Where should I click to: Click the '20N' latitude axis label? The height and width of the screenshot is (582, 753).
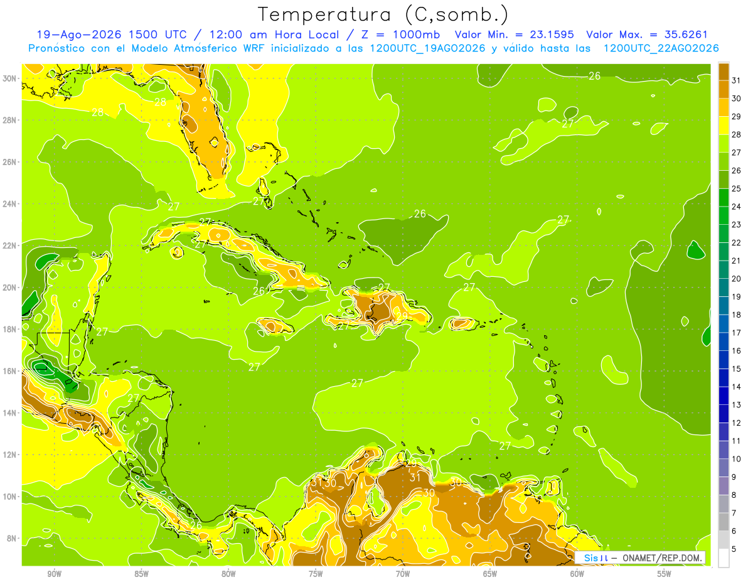(x=10, y=288)
